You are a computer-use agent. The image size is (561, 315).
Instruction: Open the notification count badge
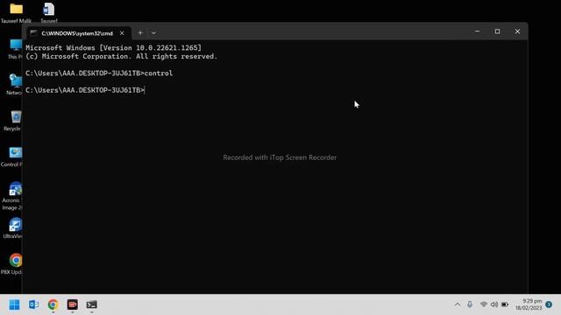pyautogui.click(x=549, y=304)
